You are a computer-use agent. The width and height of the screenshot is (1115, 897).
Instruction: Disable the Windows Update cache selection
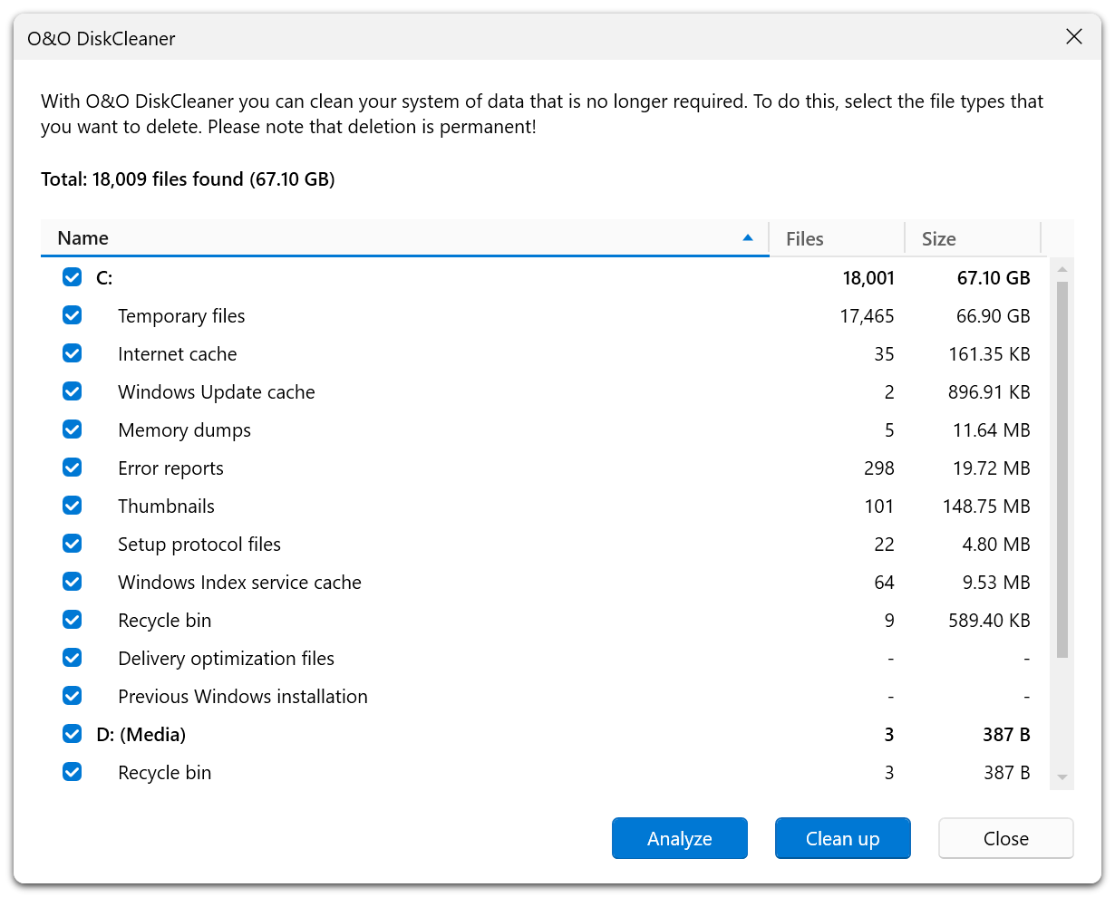72,391
